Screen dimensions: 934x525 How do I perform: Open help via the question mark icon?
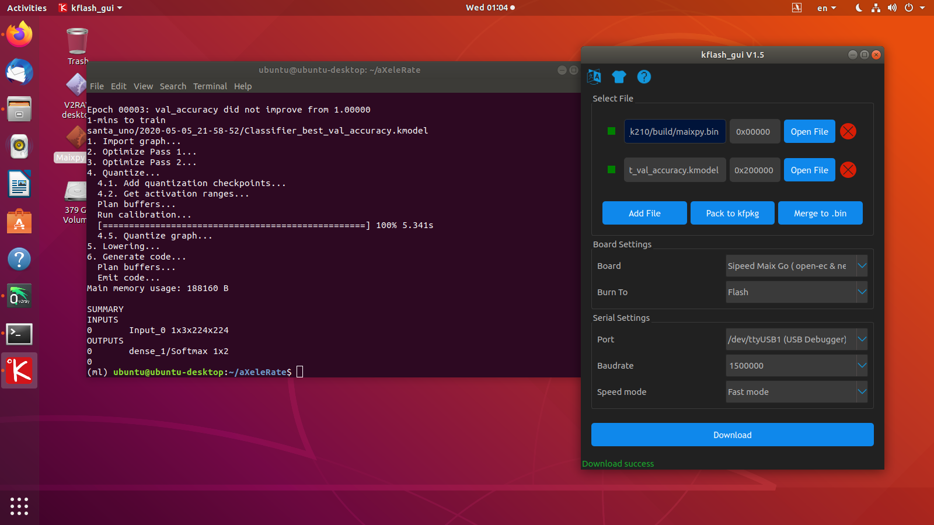click(x=643, y=76)
